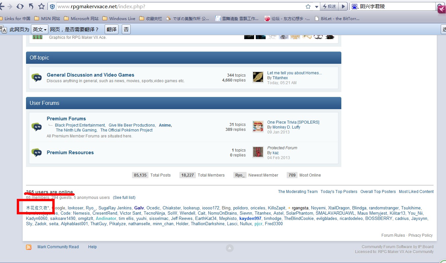Viewport: 446px width, 263px height.
Task: Click Premium Resources forum speech bubble icon
Action: (x=37, y=153)
